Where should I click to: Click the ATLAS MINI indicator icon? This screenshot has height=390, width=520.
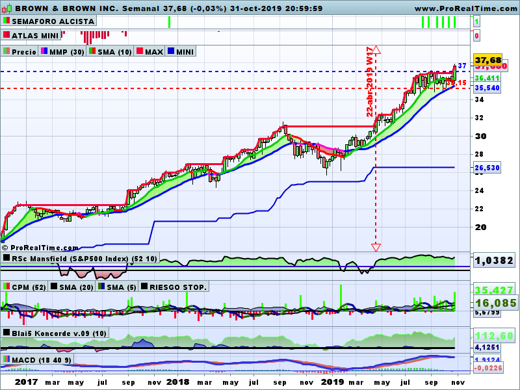[x=6, y=35]
